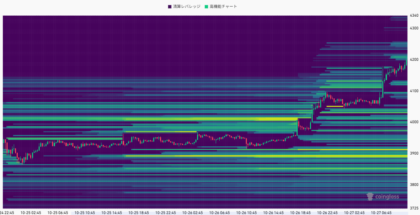Click the 3725 price label at axis bottom
This screenshot has height=215, width=420.
click(x=414, y=208)
